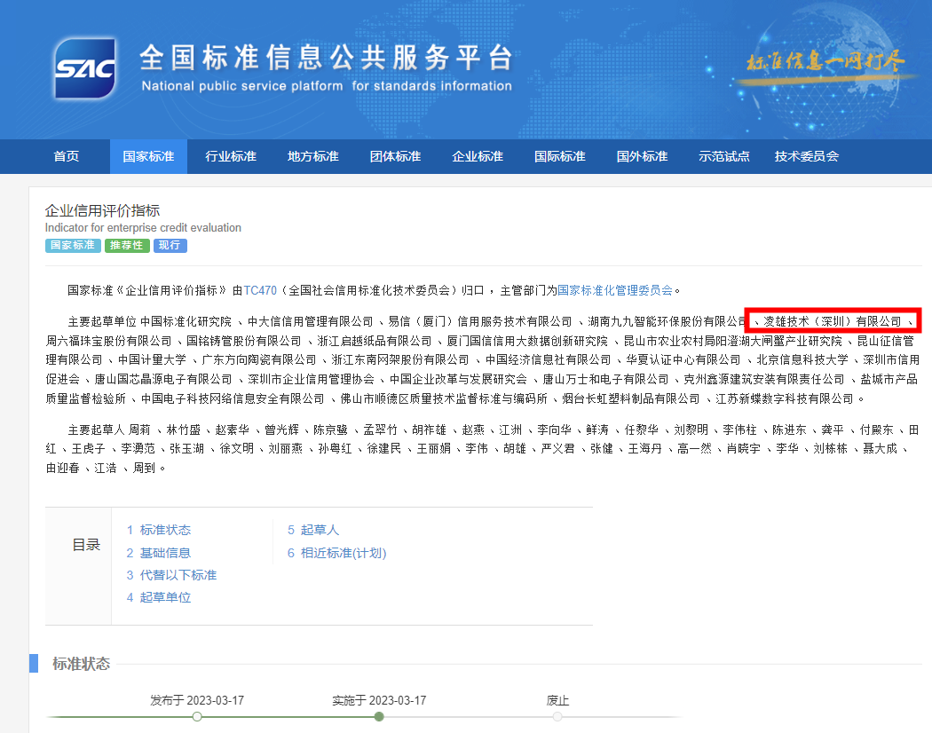
Task: Select the 国家标准 navigation tab
Action: (148, 156)
